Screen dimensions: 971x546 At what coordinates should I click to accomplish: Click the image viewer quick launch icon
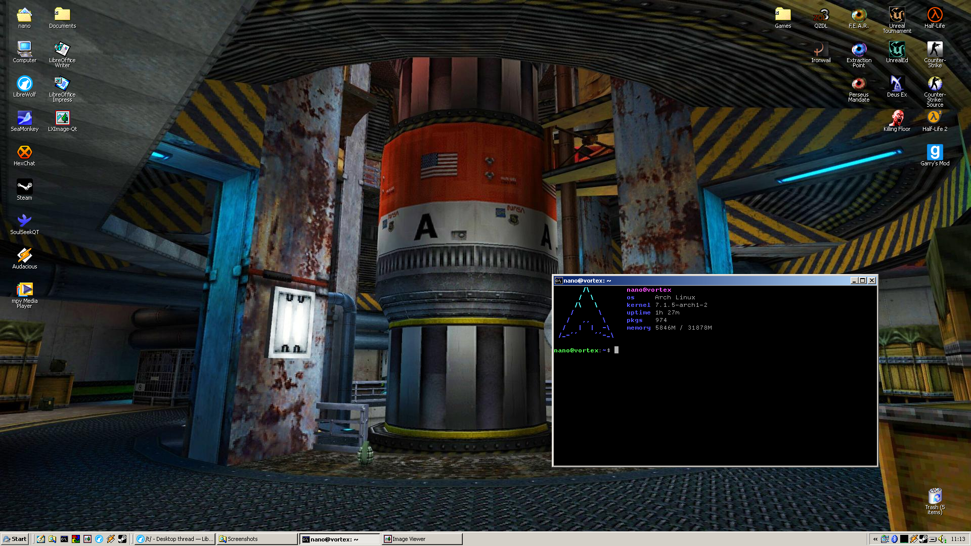point(87,539)
